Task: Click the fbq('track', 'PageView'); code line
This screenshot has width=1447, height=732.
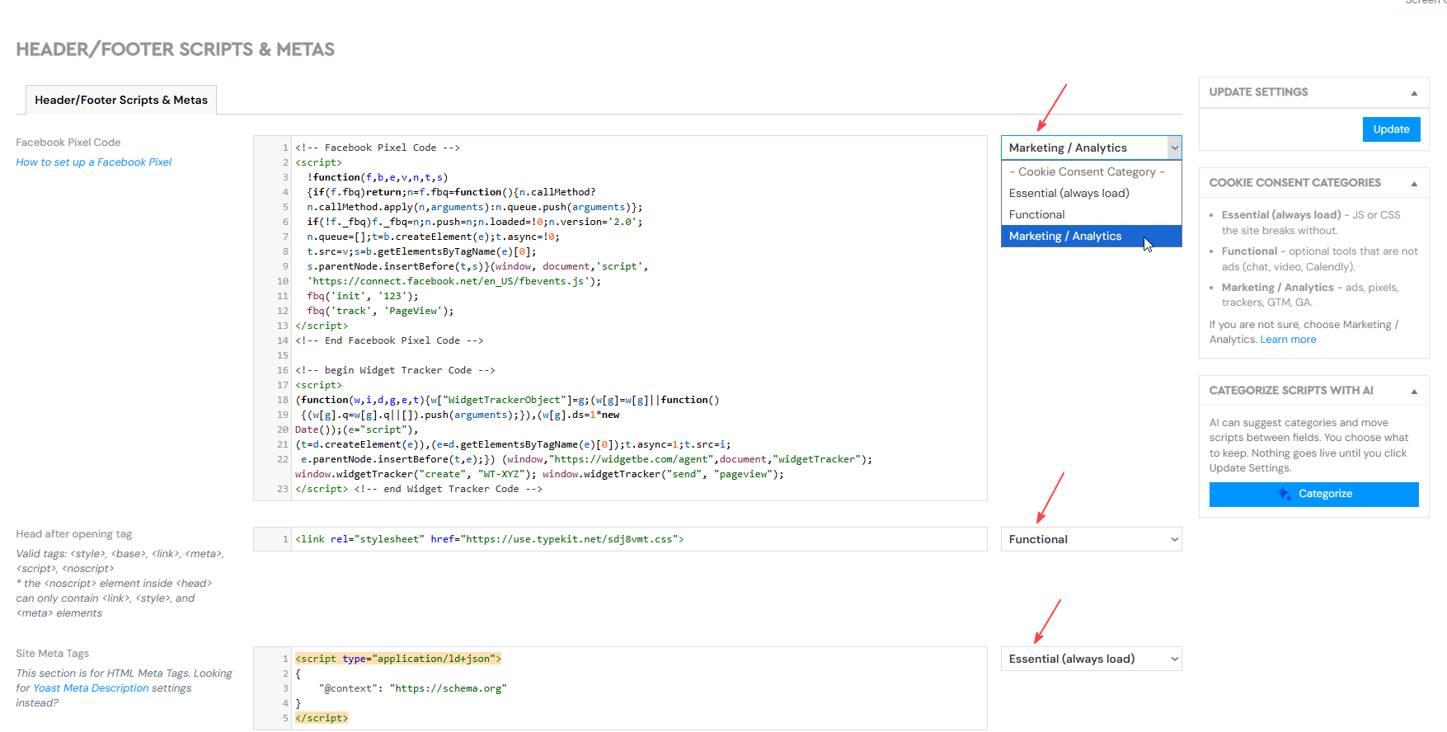Action: (380, 311)
